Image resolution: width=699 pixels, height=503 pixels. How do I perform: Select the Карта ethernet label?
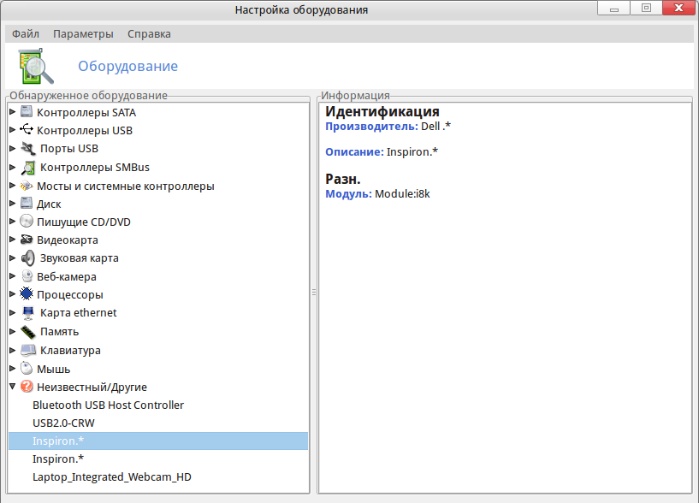[79, 312]
